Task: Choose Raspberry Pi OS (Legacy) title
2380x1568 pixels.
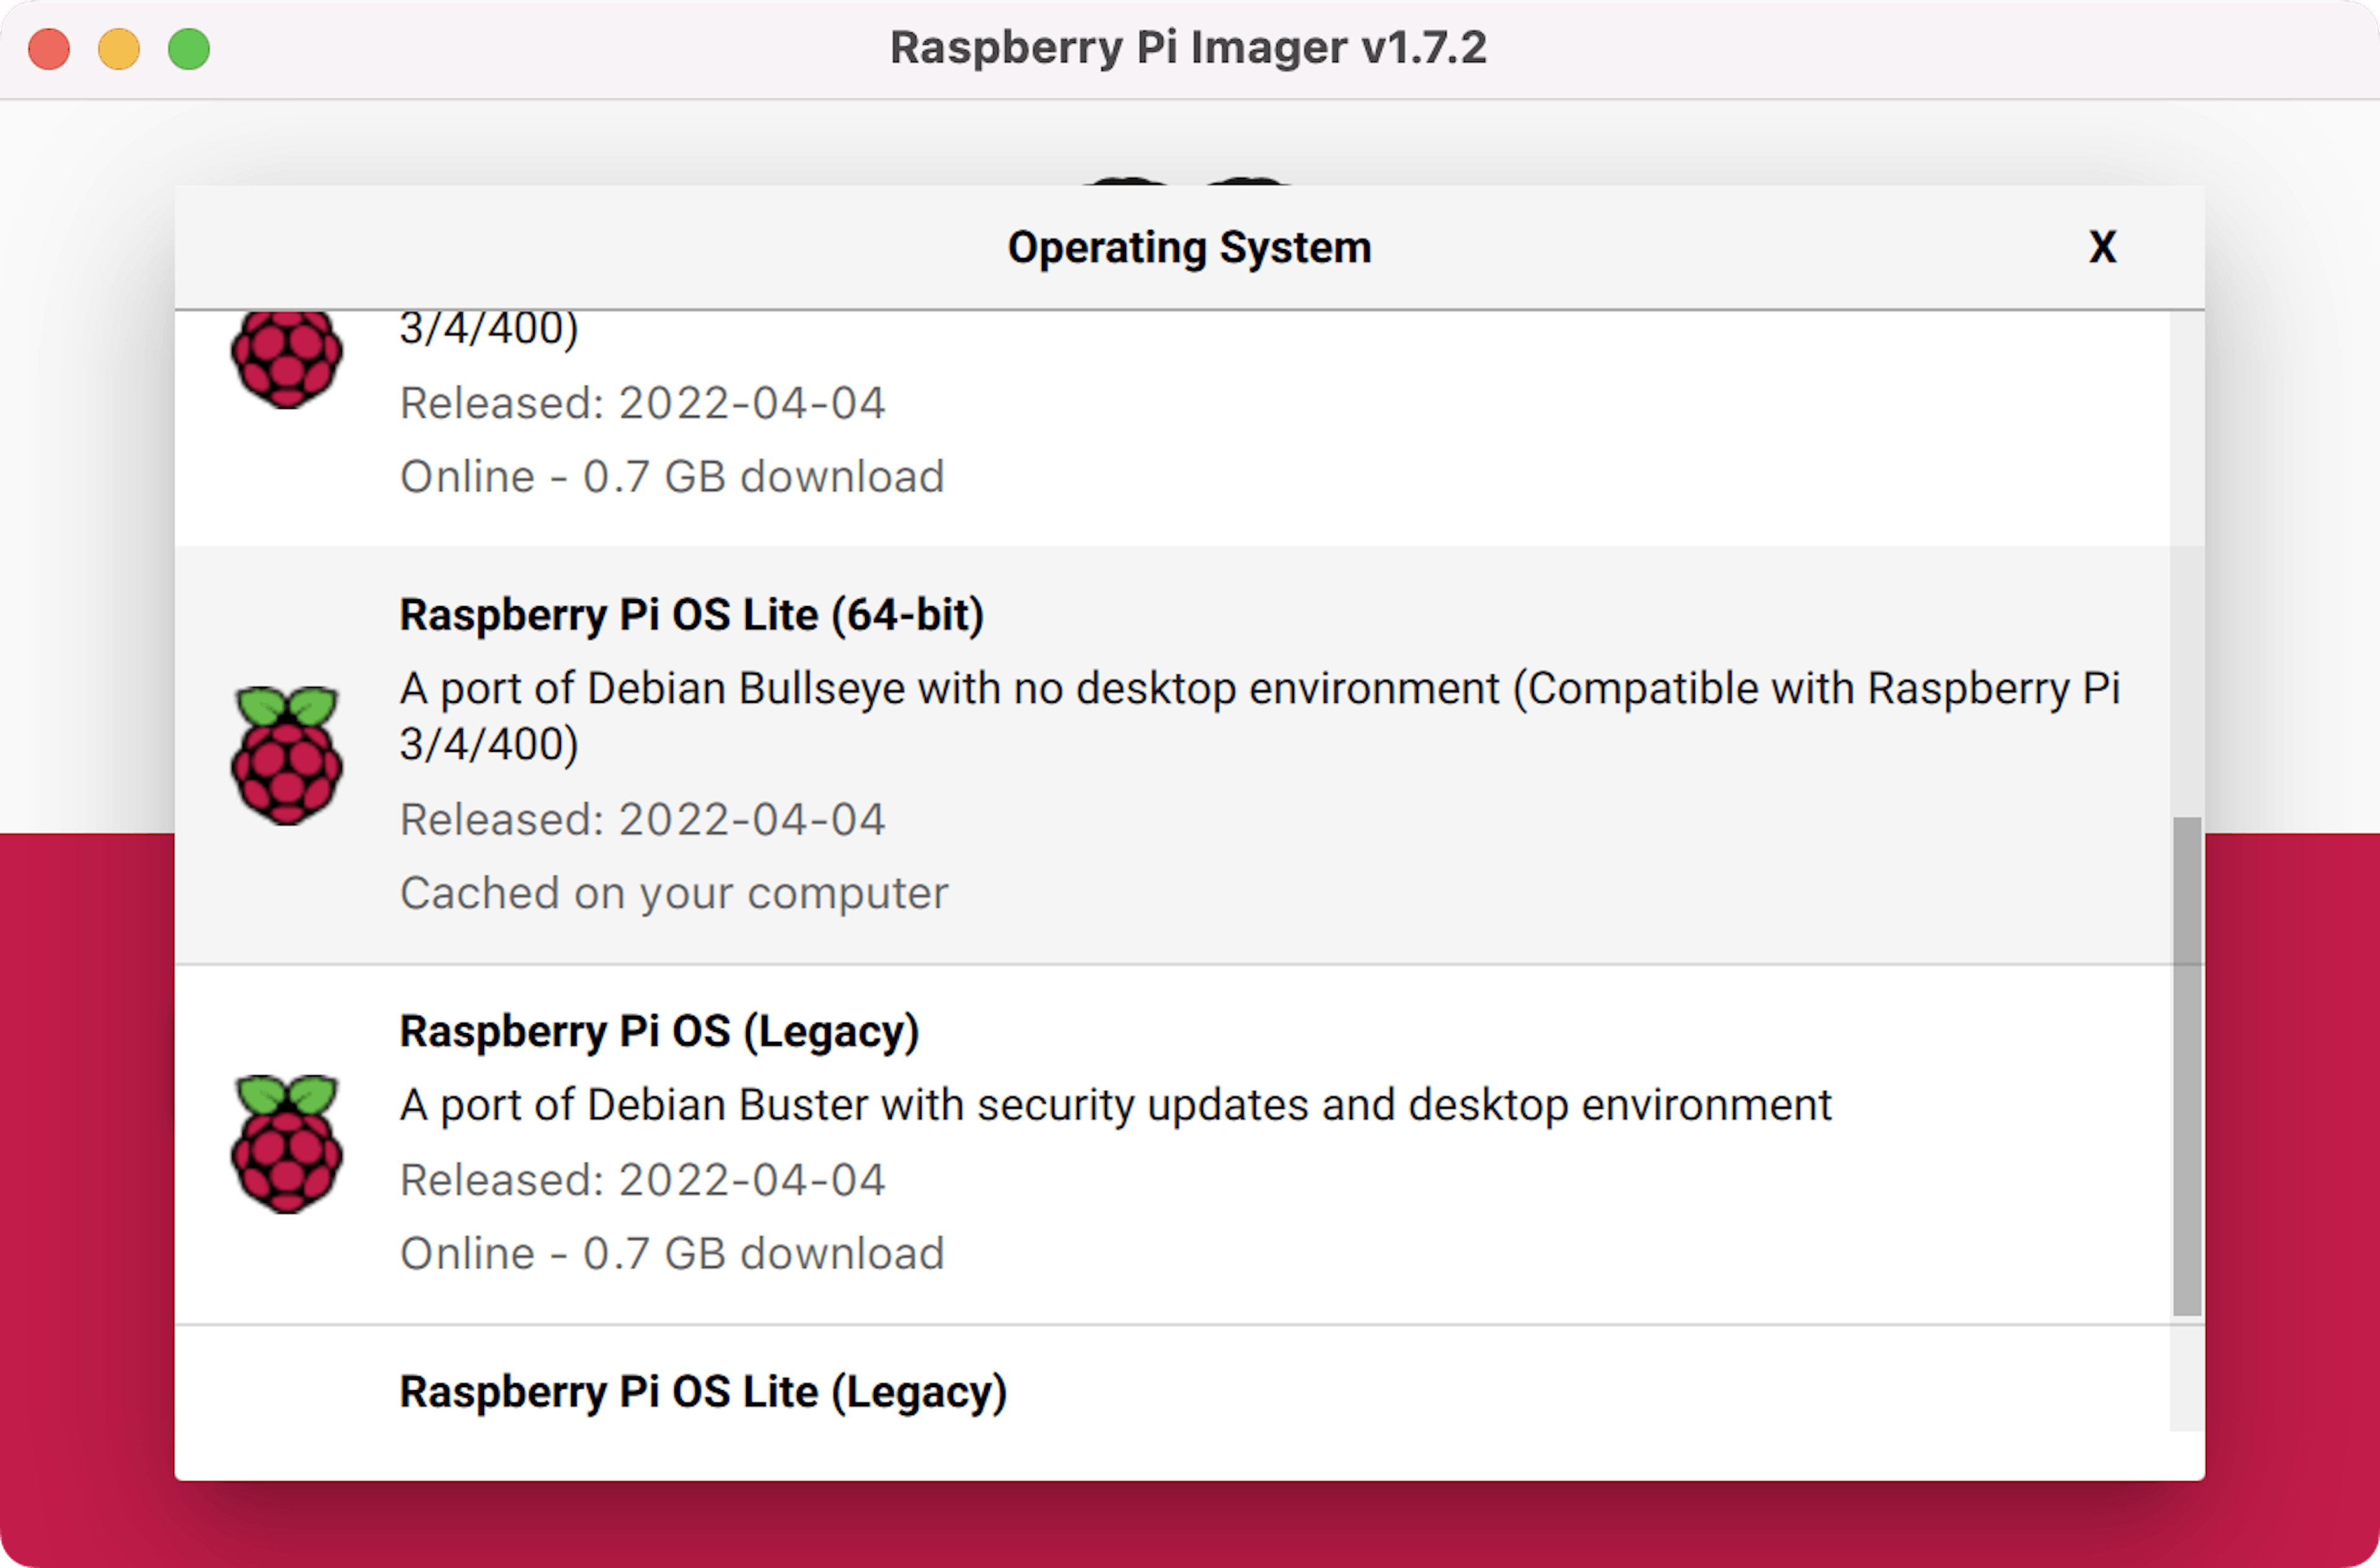Action: coord(659,1031)
